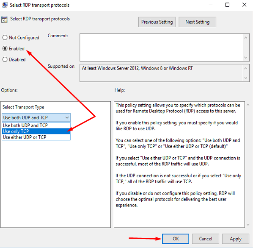Screen dimensions: 253x248
Task: Click the Cancel button
Action: pos(205,239)
